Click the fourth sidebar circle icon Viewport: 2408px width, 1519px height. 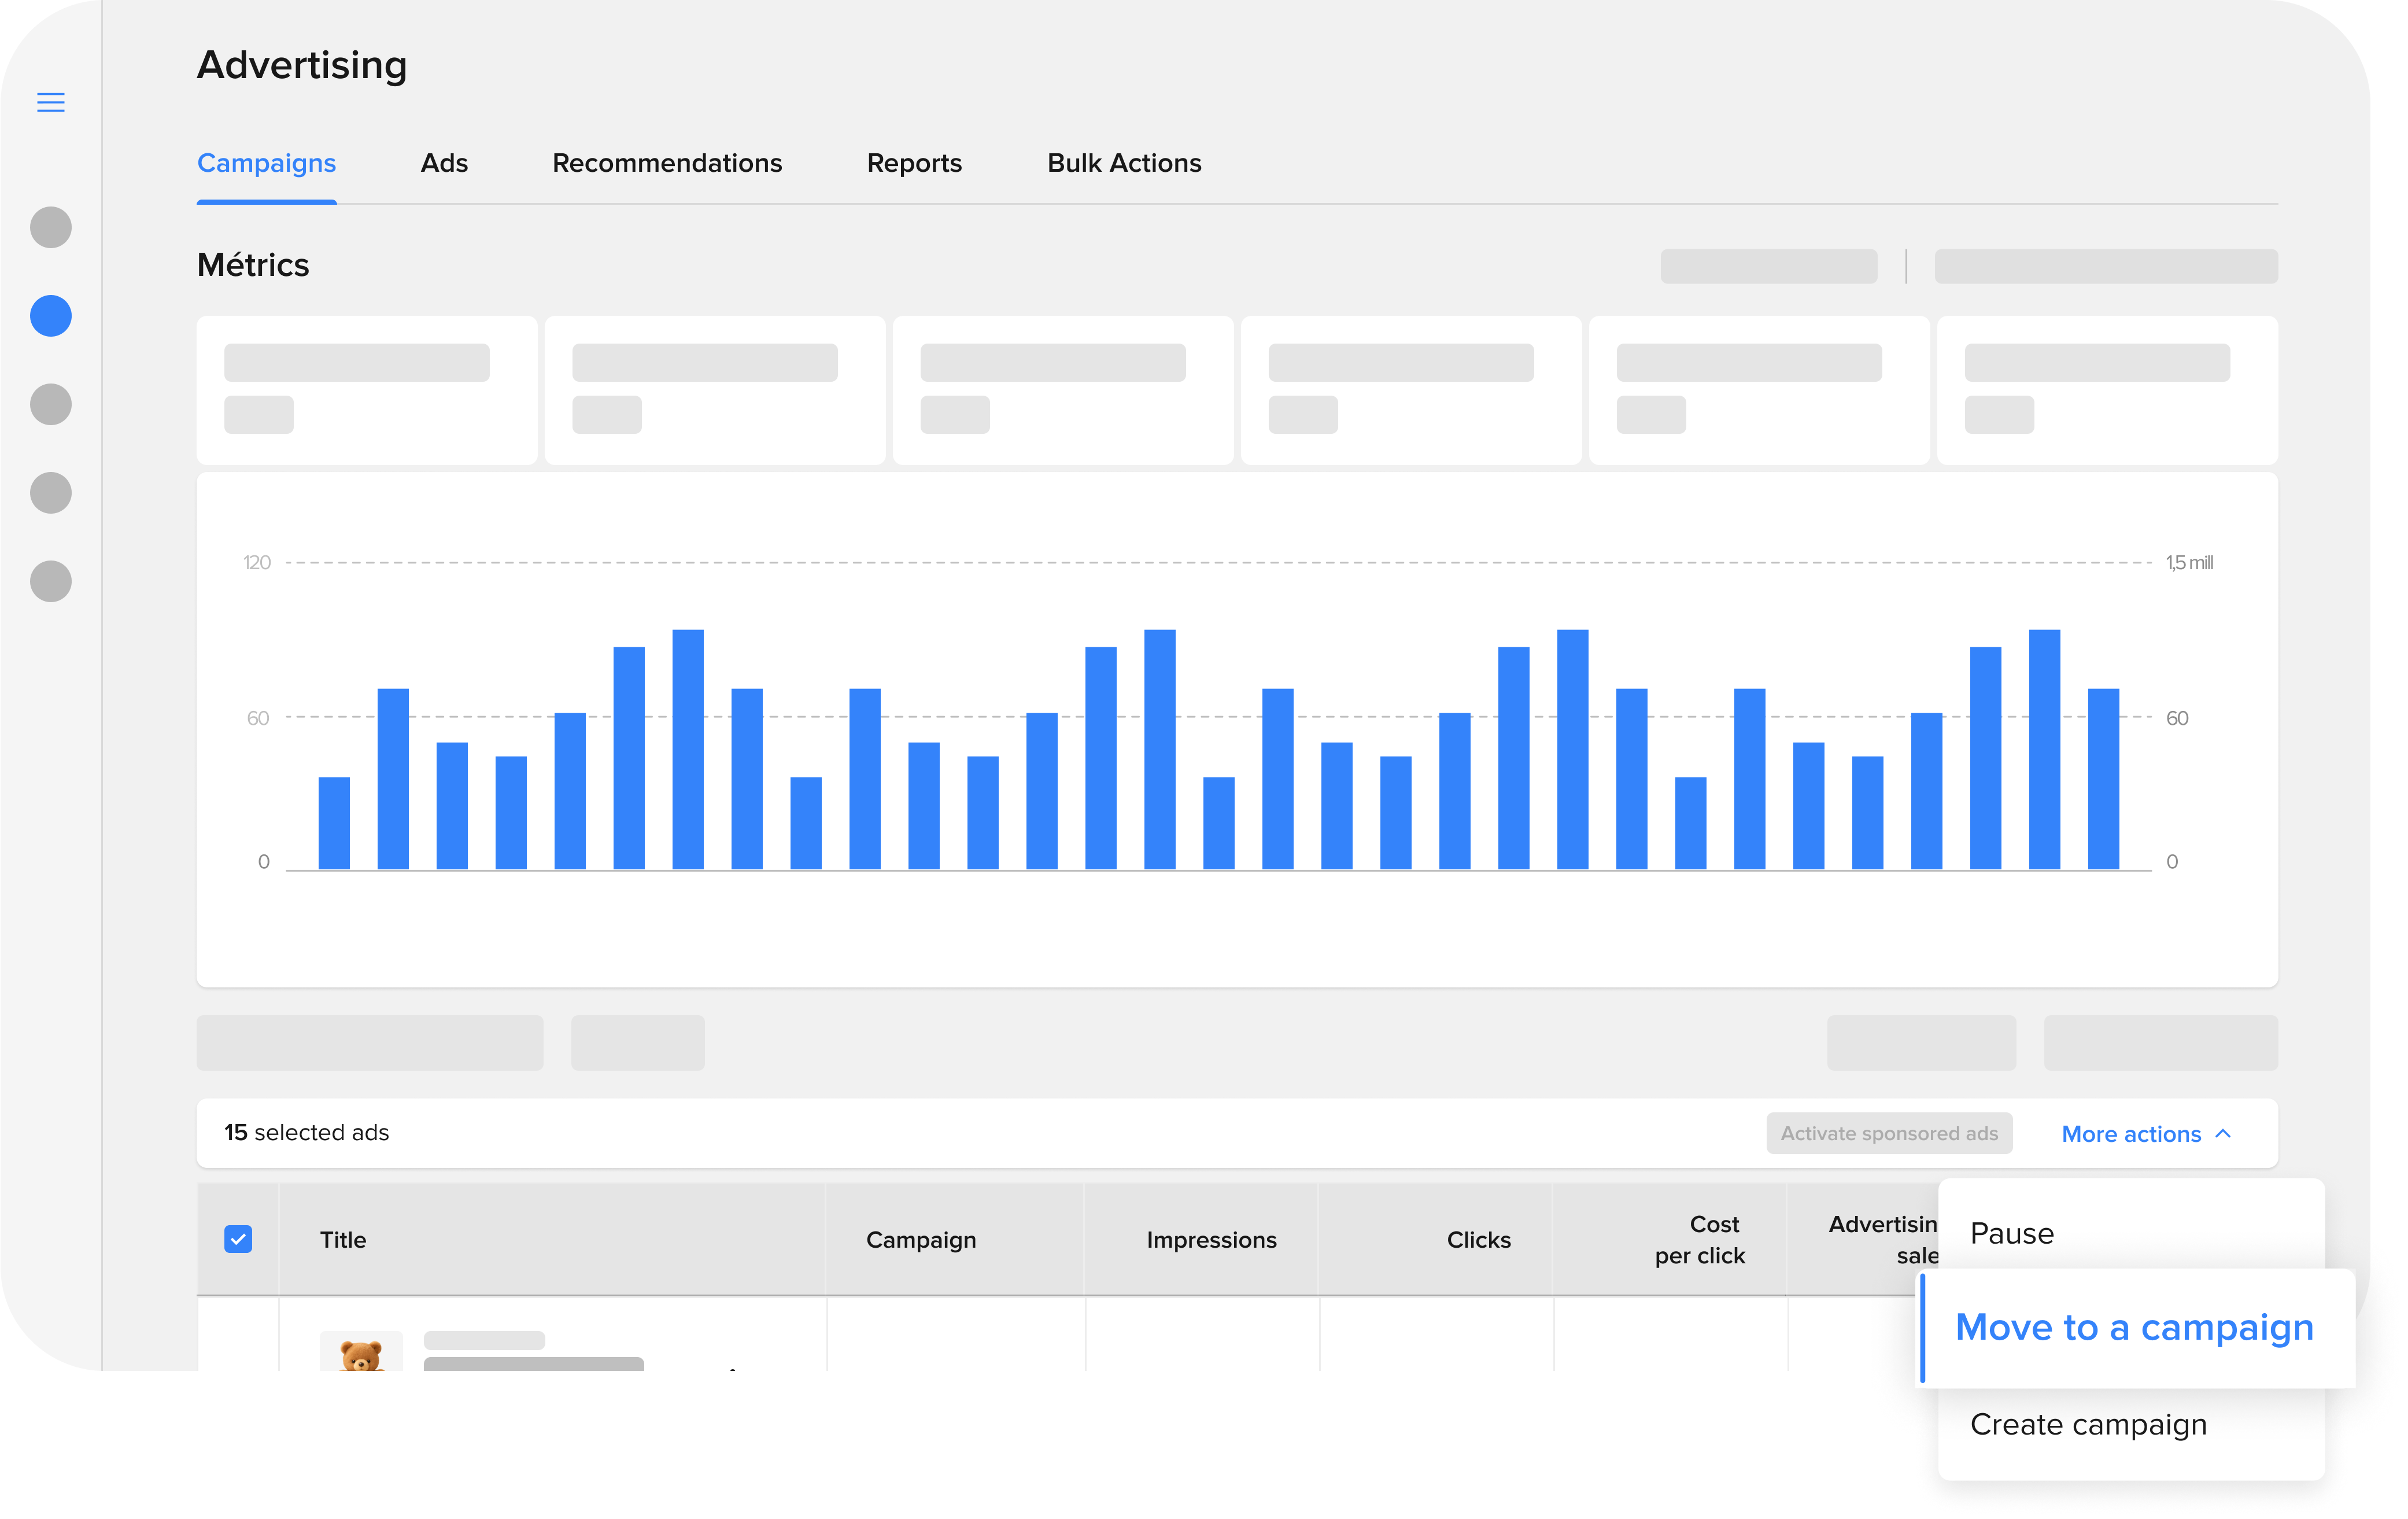[x=51, y=493]
